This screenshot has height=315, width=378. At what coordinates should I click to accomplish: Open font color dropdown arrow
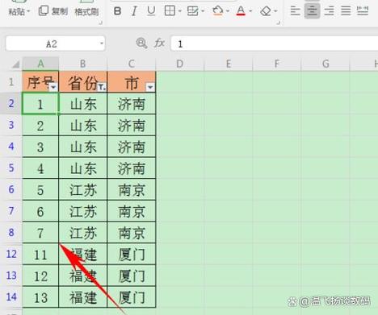(250, 11)
